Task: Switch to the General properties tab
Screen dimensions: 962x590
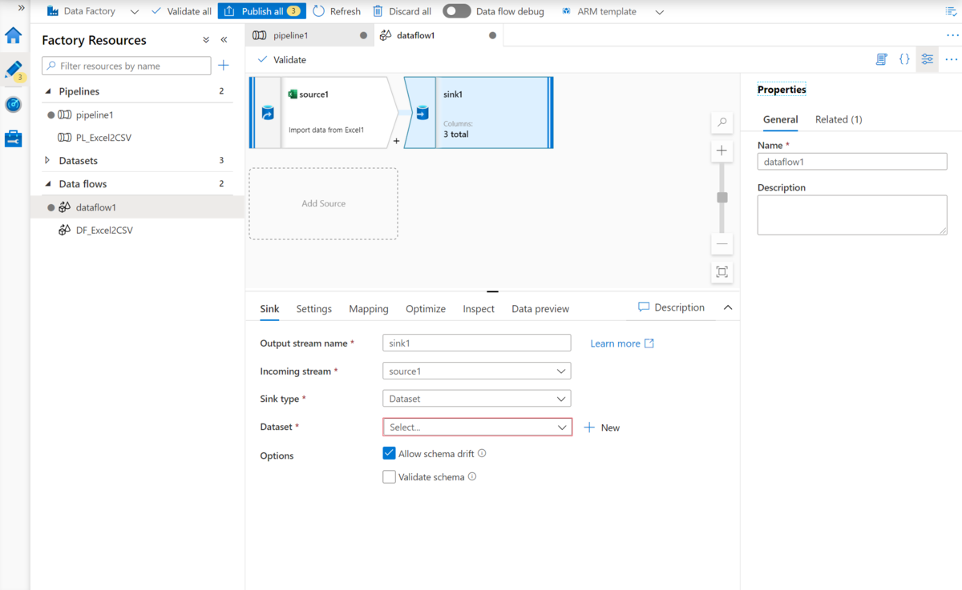Action: 780,119
